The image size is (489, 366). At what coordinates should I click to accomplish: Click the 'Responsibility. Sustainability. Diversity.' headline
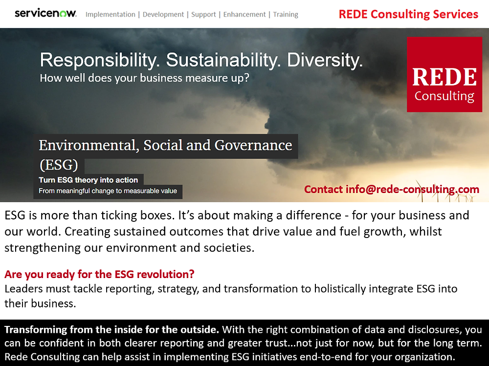point(201,60)
